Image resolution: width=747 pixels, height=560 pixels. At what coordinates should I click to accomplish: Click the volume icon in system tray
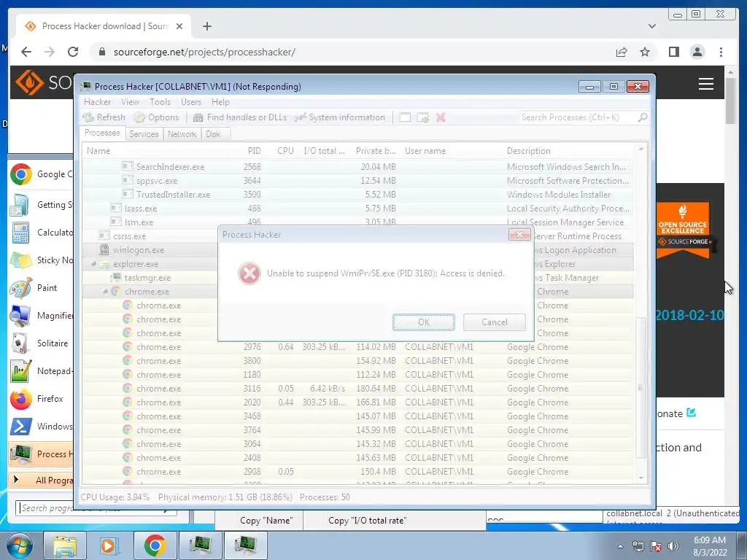(673, 547)
